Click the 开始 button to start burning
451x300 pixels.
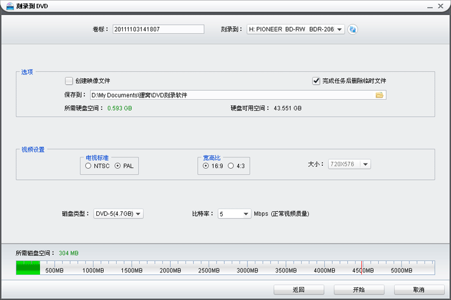pos(359,290)
